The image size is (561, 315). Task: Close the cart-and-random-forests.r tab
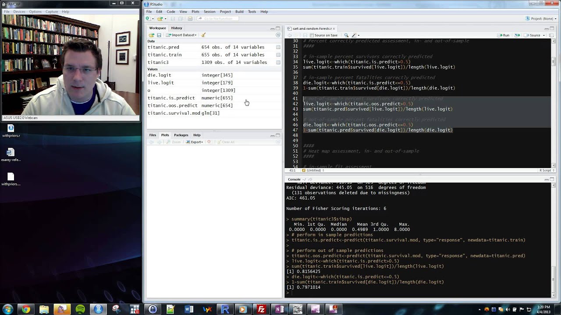(x=334, y=28)
